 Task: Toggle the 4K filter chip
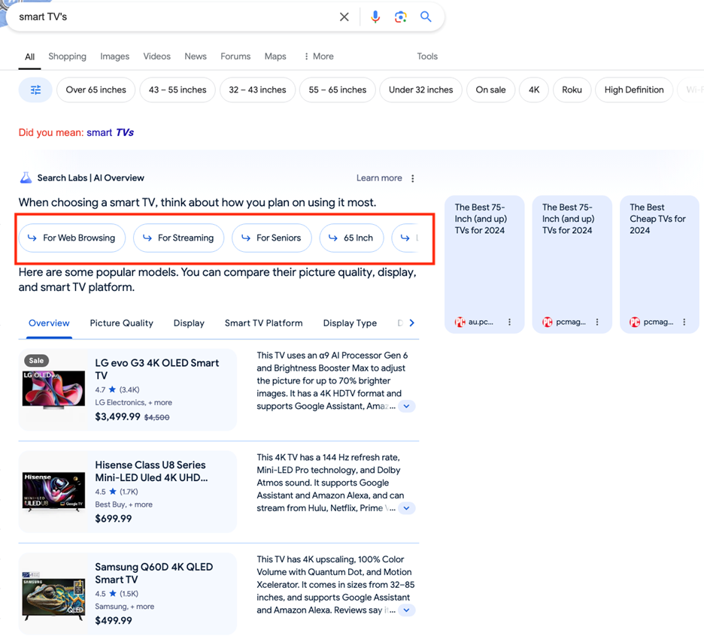coord(534,90)
